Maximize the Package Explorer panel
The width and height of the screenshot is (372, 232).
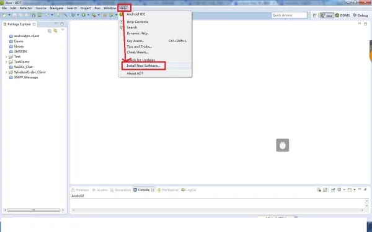point(62,24)
